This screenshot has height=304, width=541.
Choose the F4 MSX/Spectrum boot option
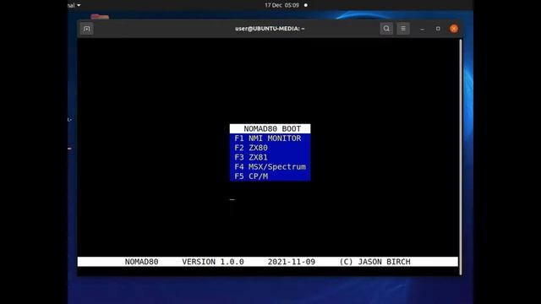(x=270, y=167)
